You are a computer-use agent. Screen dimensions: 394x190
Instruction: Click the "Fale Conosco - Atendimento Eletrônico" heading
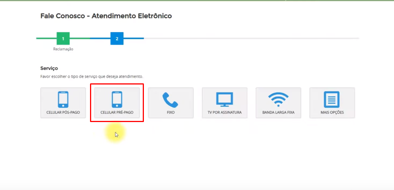click(x=106, y=16)
